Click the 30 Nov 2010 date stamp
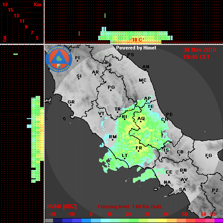The height and width of the screenshot is (223, 223). click(199, 50)
